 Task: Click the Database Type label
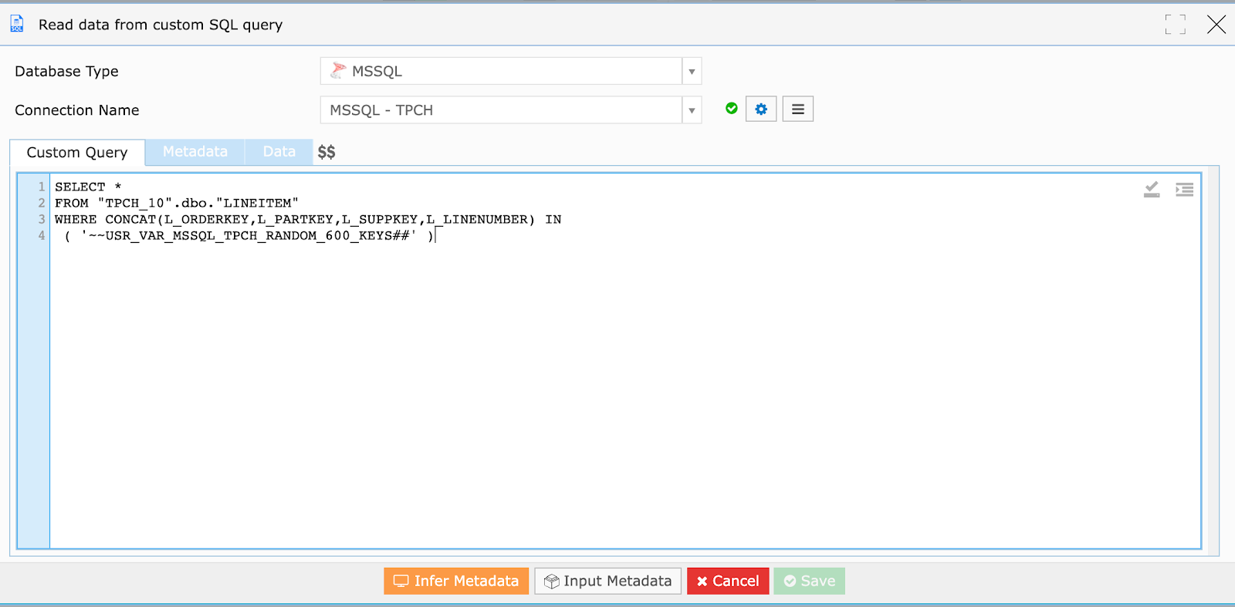[66, 71]
